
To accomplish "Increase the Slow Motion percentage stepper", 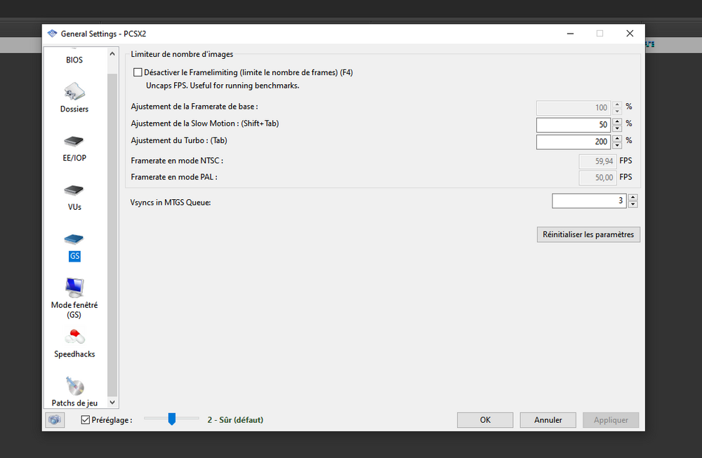I will [x=617, y=121].
